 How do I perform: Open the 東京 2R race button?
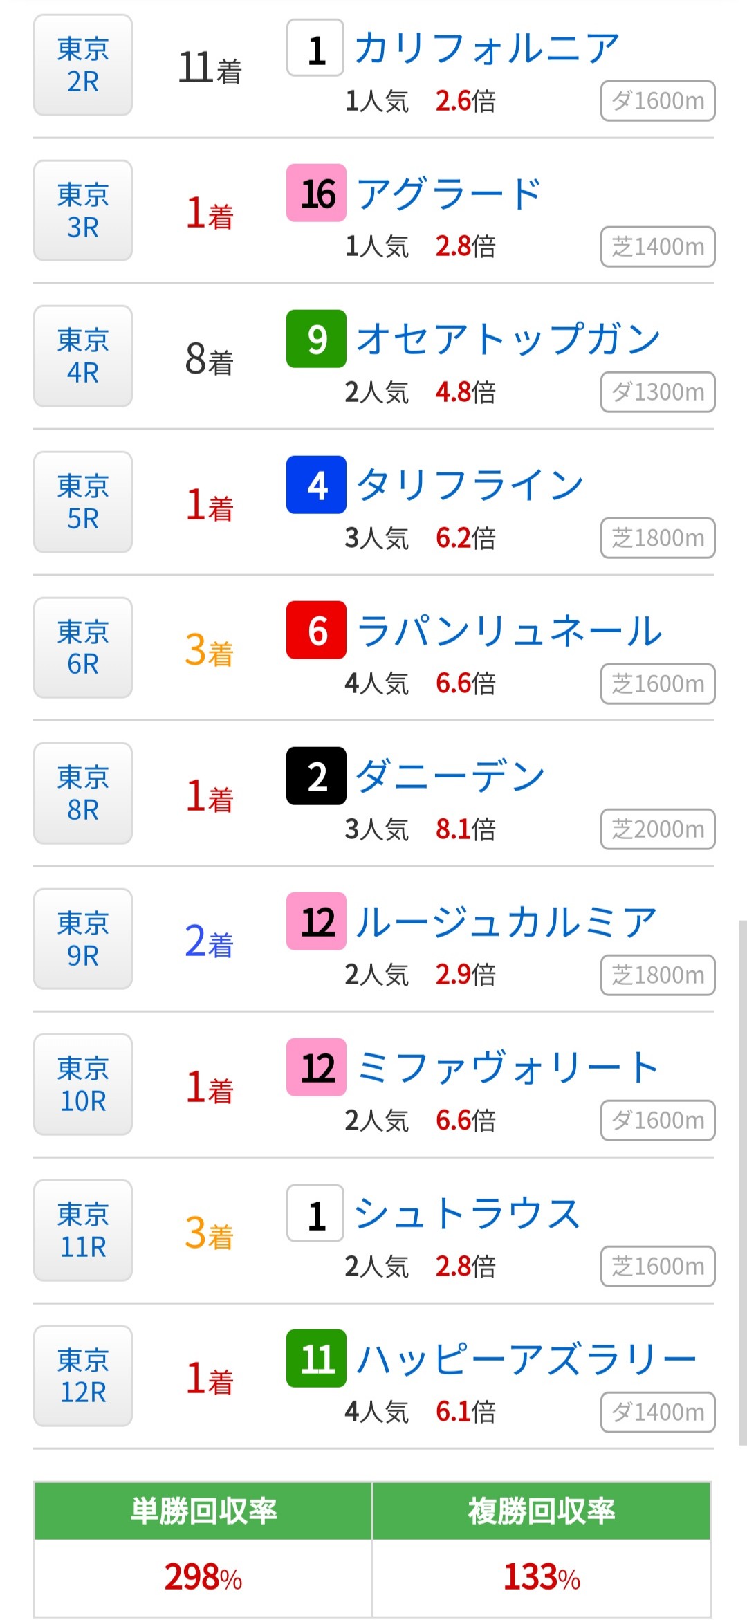[x=83, y=65]
